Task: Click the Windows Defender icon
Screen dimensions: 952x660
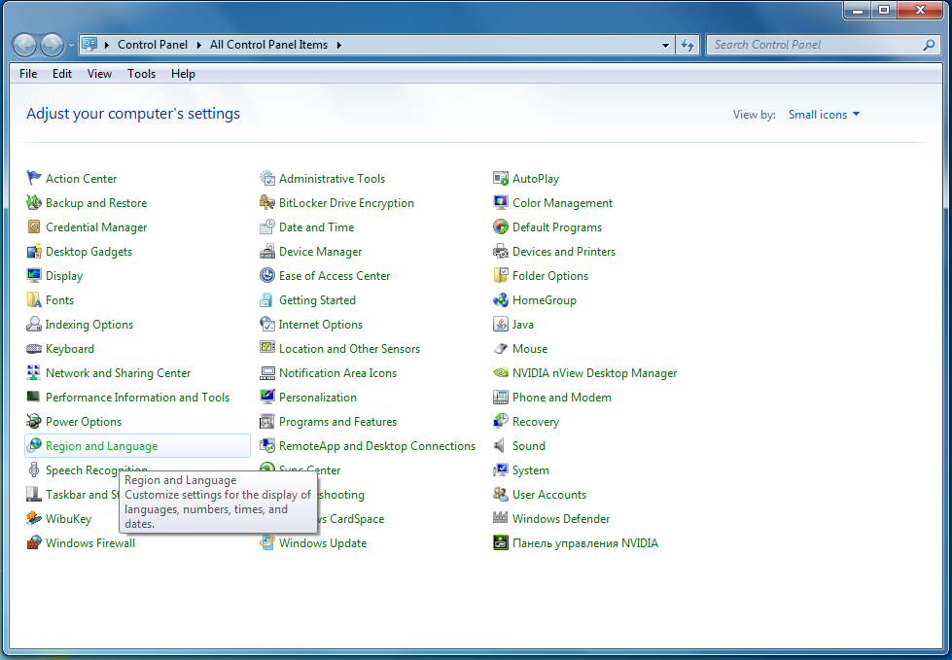Action: point(501,519)
